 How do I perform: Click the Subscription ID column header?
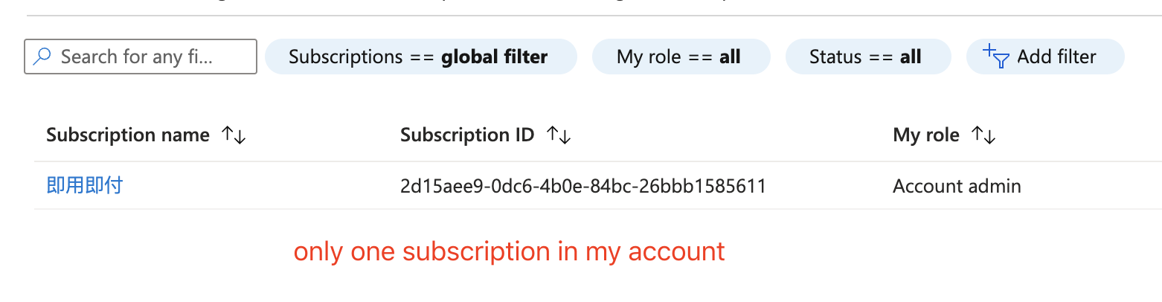(467, 135)
